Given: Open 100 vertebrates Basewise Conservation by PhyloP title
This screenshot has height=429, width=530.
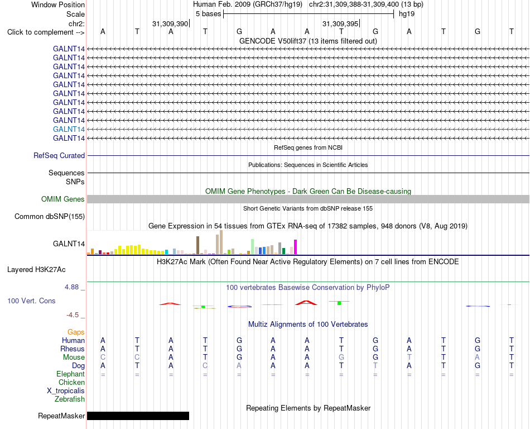Looking at the screenshot, I should tap(308, 288).
